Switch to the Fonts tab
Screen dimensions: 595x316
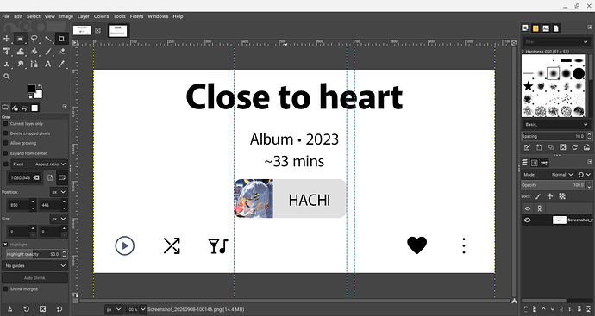point(546,28)
